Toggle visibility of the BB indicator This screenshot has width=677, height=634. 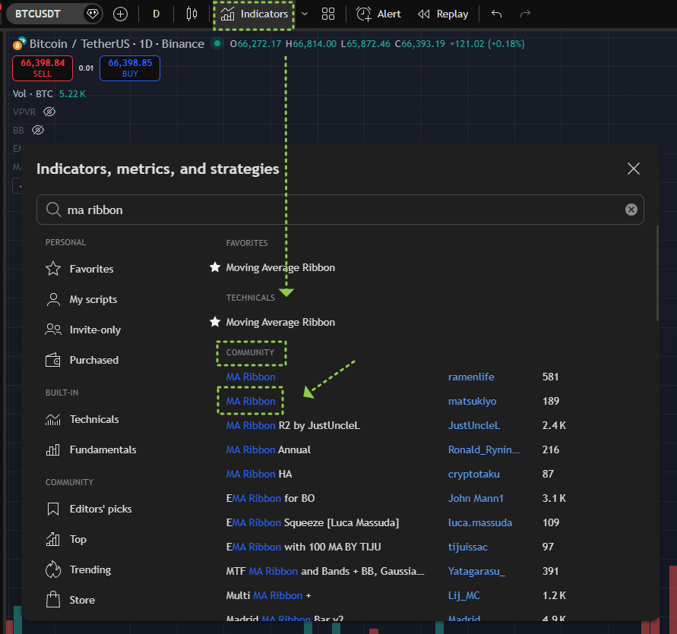(x=38, y=130)
